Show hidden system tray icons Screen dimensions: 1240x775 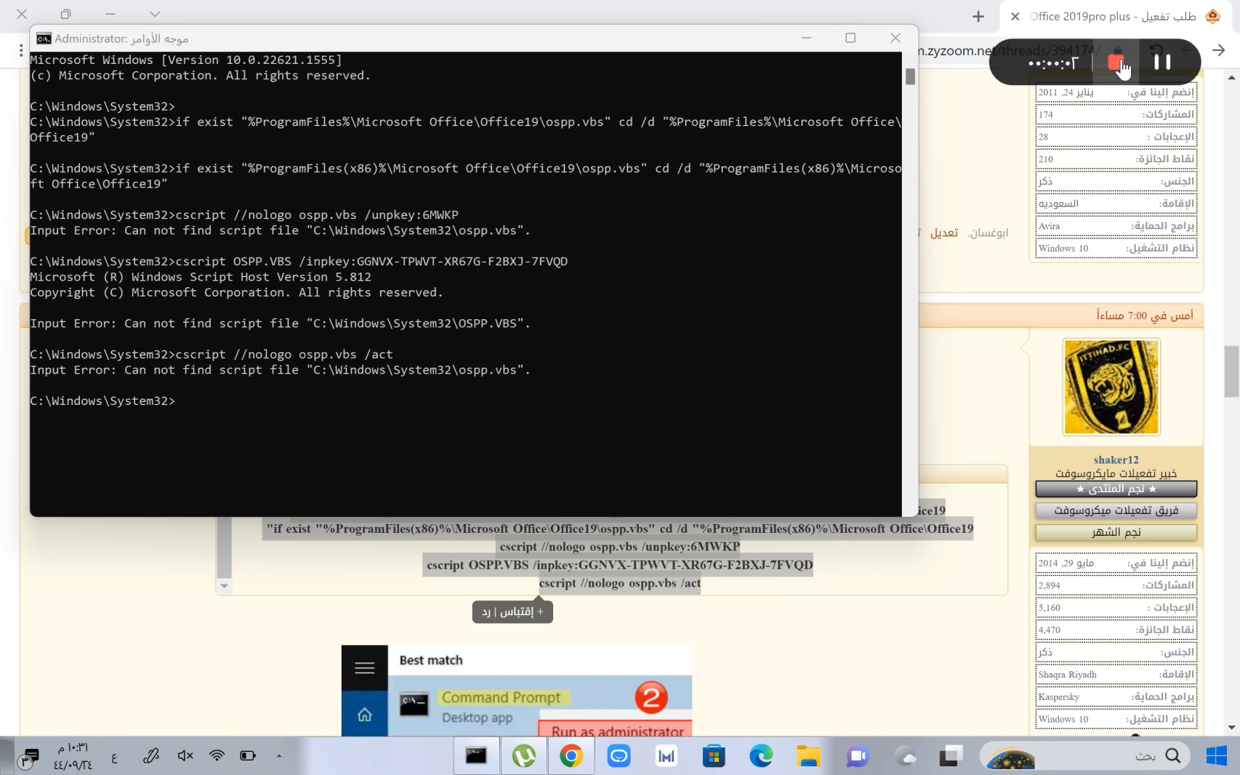(x=279, y=756)
